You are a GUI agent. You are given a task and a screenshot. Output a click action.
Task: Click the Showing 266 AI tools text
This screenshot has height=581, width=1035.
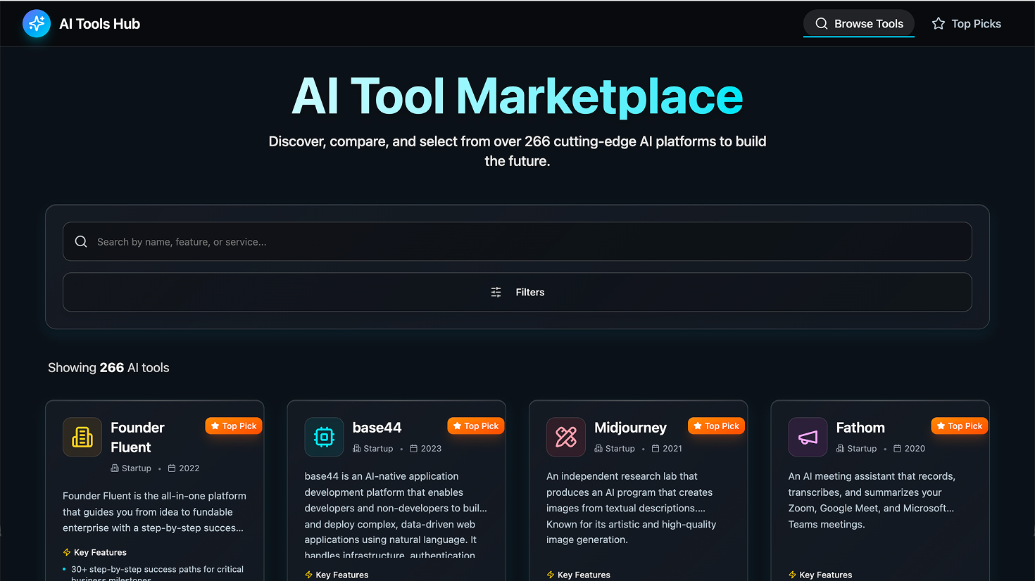108,368
